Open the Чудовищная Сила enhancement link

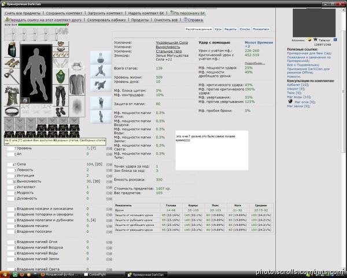point(172,42)
